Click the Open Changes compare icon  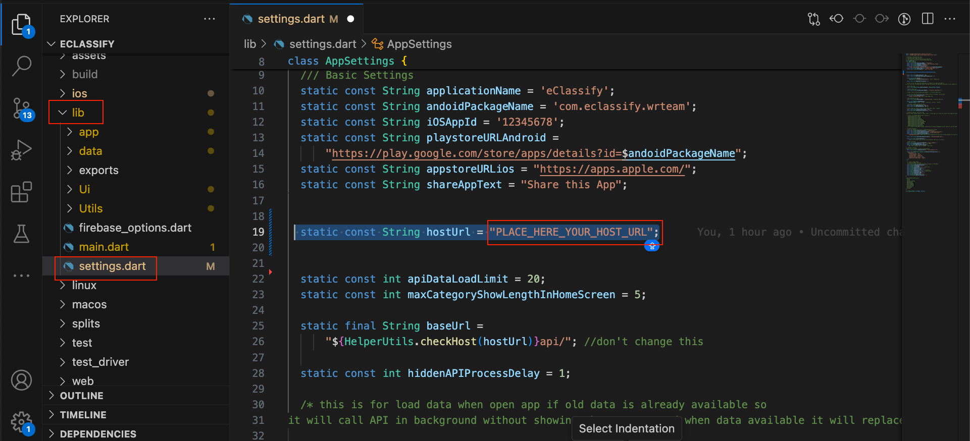coord(813,19)
